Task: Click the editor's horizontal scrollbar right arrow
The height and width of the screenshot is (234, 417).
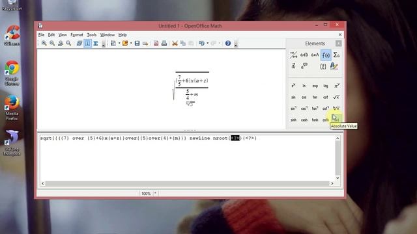Action: click(332, 183)
